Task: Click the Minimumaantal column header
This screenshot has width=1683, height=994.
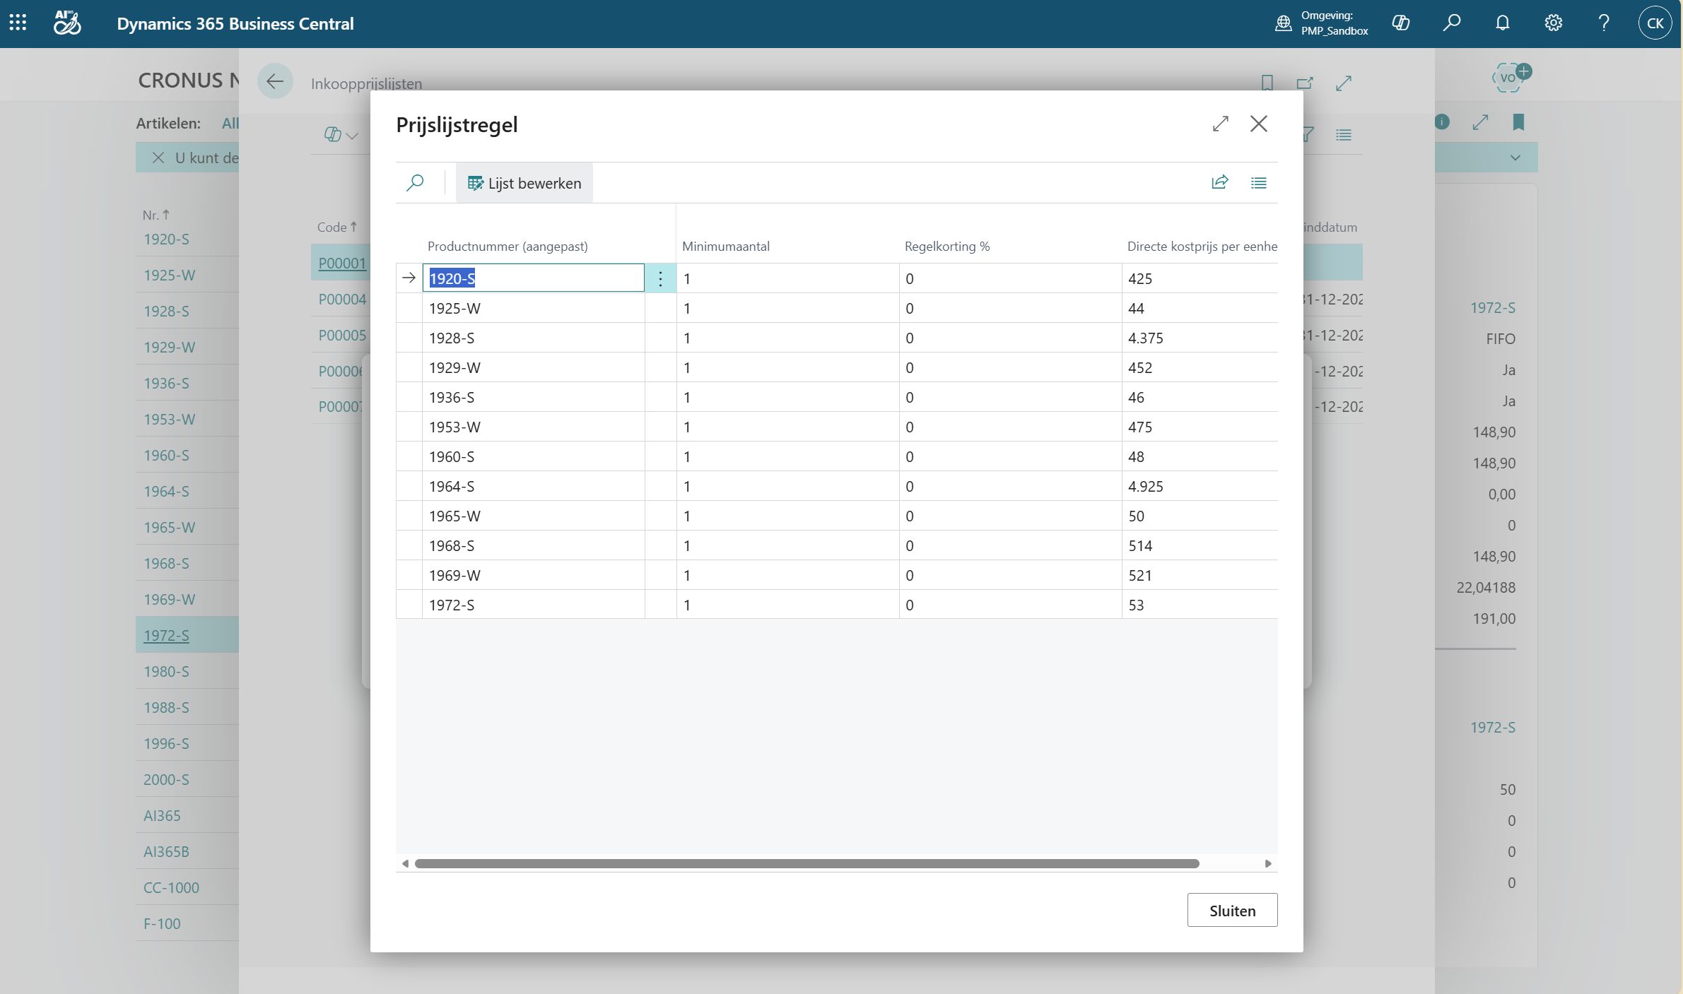Action: click(x=725, y=247)
